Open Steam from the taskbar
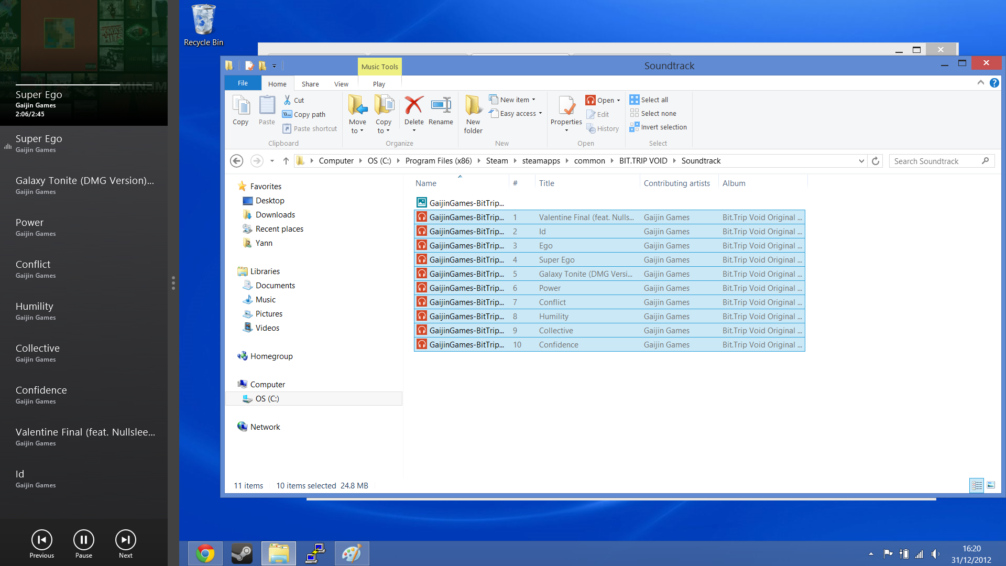The height and width of the screenshot is (566, 1006). 242,553
